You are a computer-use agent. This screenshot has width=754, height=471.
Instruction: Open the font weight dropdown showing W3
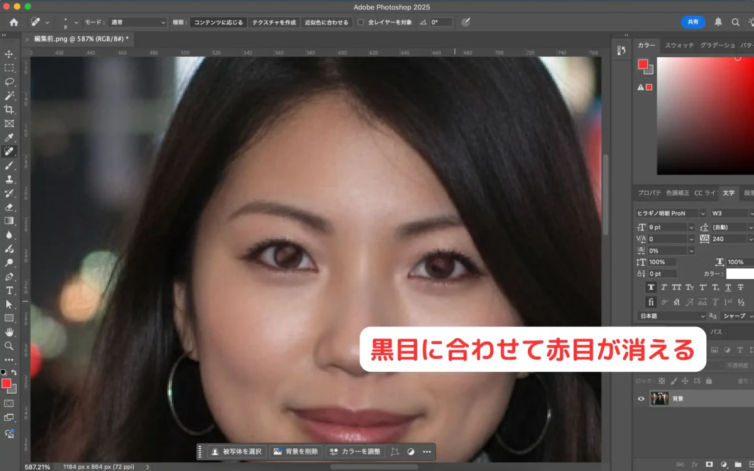[730, 212]
